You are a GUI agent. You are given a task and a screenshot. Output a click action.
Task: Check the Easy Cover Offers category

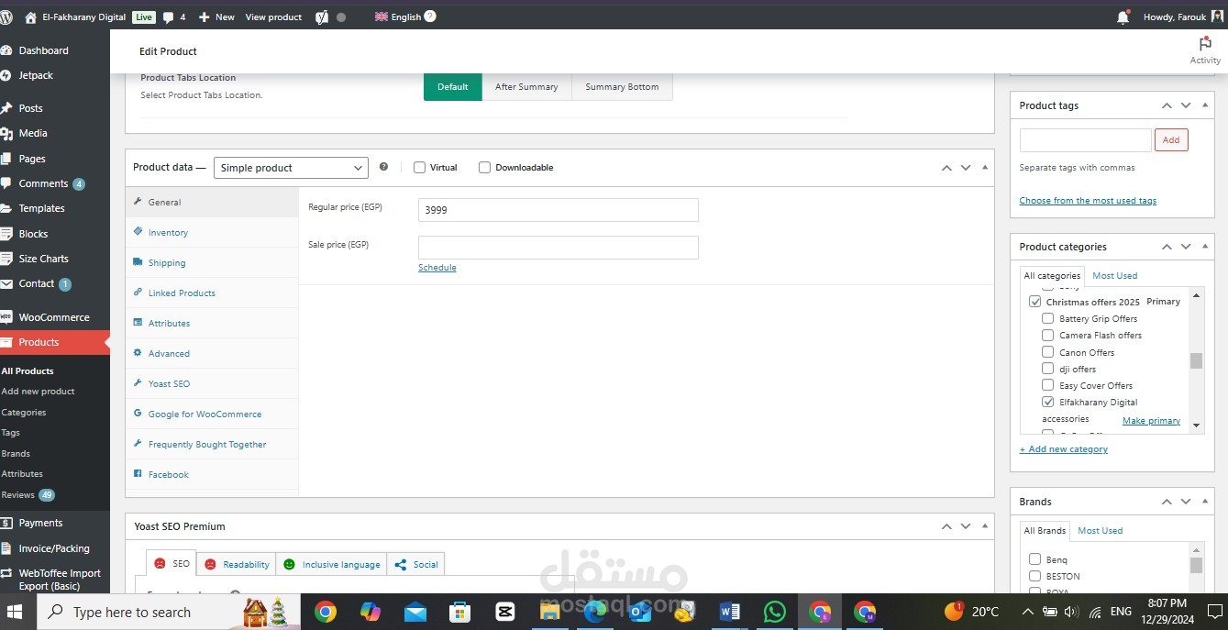[1047, 385]
